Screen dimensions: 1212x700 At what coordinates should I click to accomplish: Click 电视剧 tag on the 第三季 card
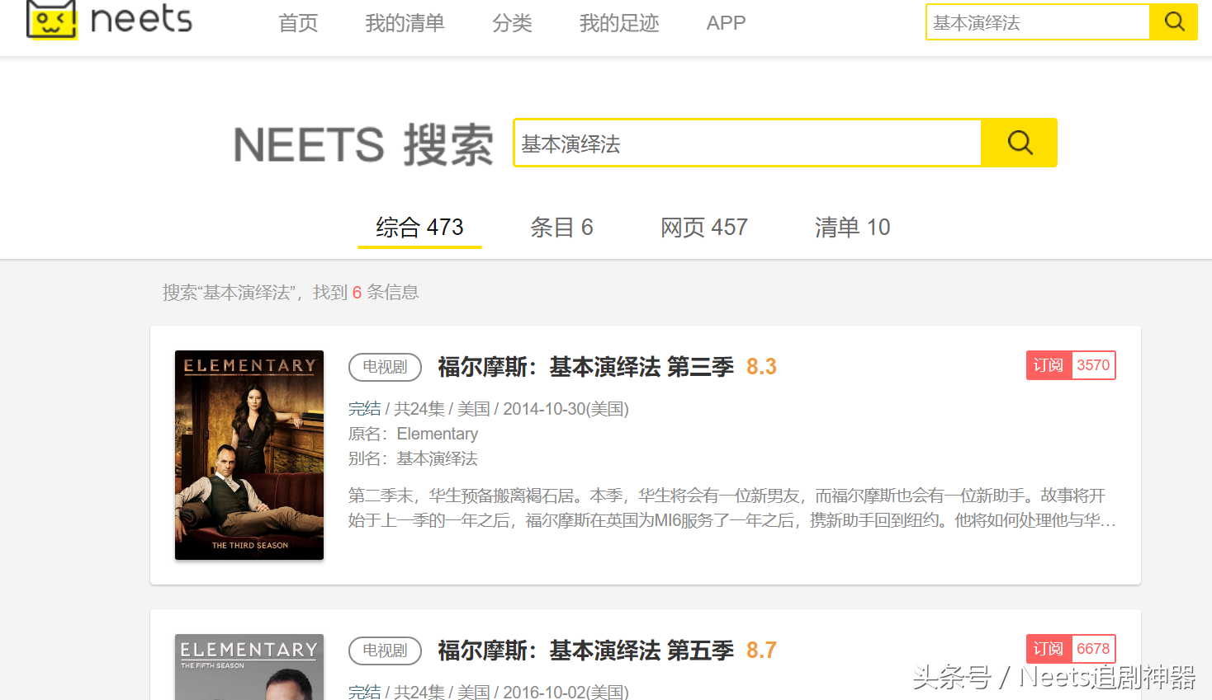coord(385,367)
